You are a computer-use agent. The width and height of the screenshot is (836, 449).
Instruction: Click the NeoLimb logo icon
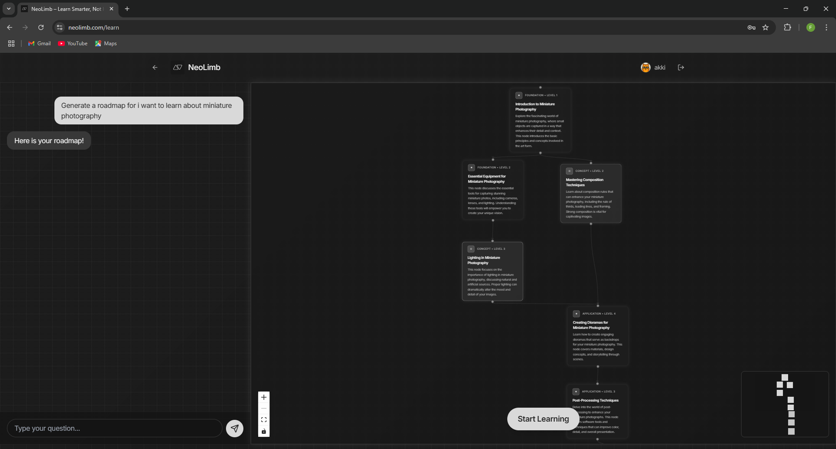click(177, 67)
